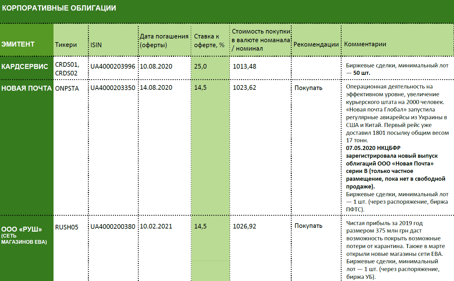Select the bold 07.05.2020 НКЦБФР note
This screenshot has width=454, height=281.
pos(395,167)
